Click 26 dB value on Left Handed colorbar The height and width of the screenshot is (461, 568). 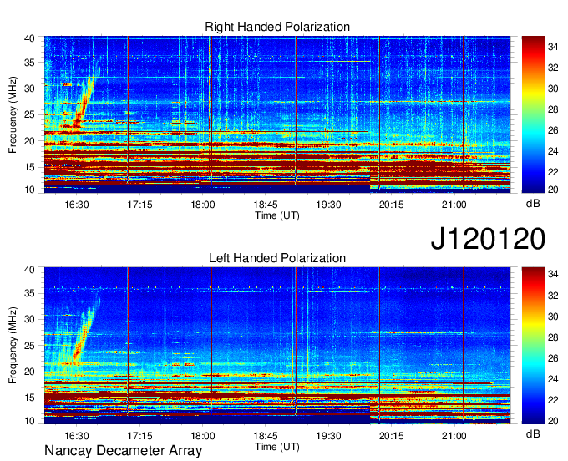pyautogui.click(x=553, y=358)
